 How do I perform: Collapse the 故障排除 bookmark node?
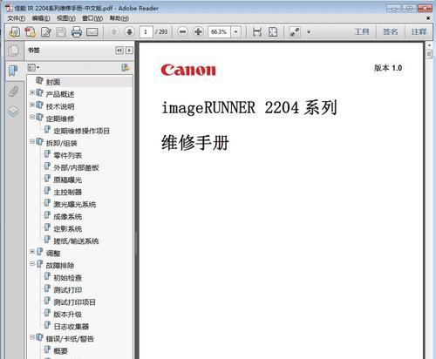(x=32, y=264)
